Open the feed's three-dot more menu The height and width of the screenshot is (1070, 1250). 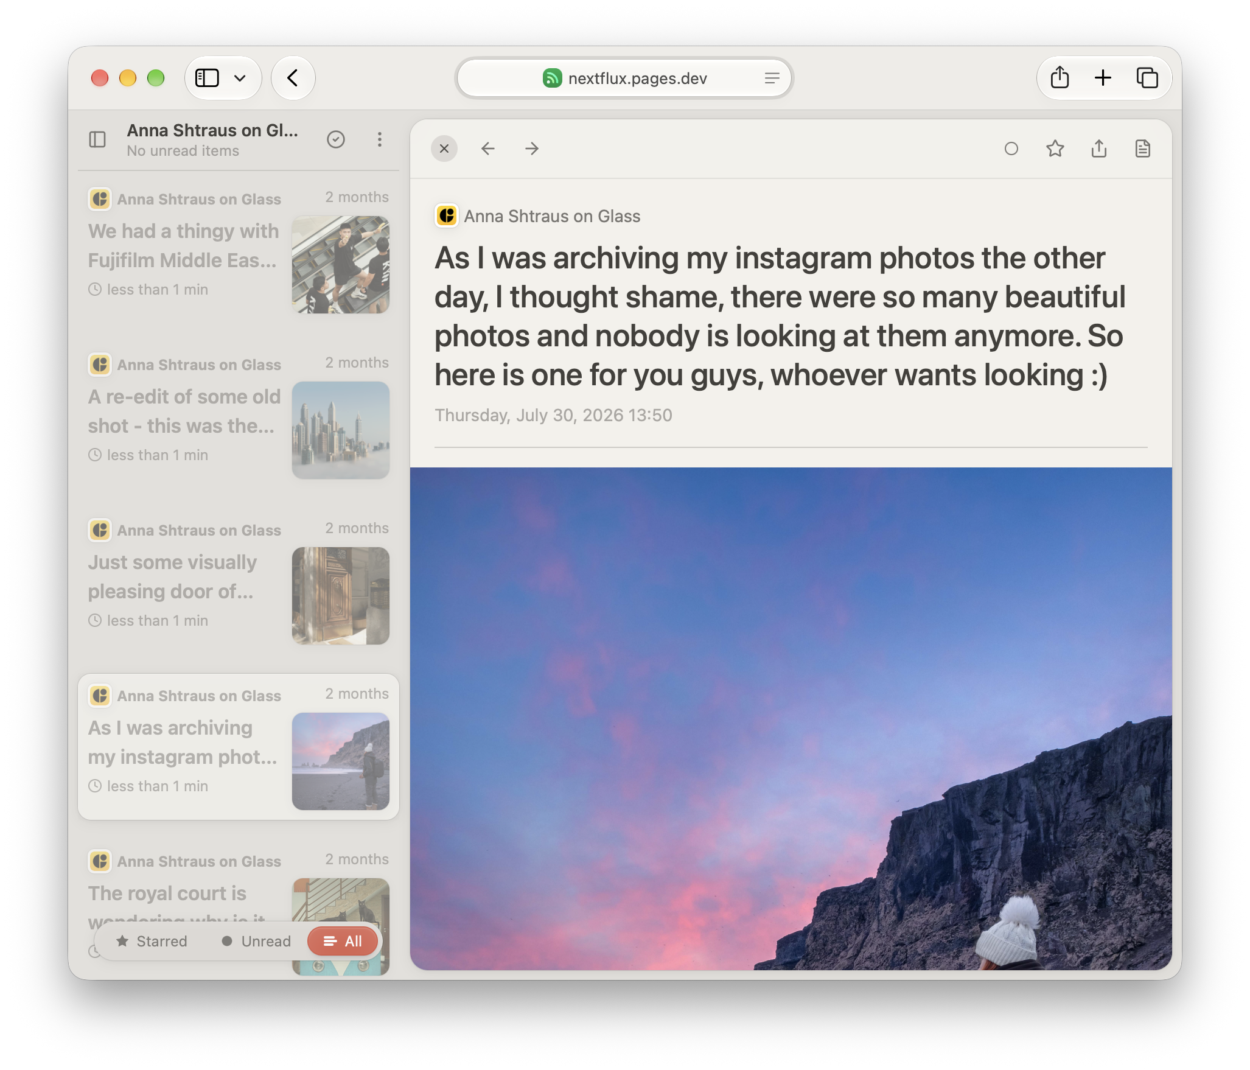tap(380, 139)
